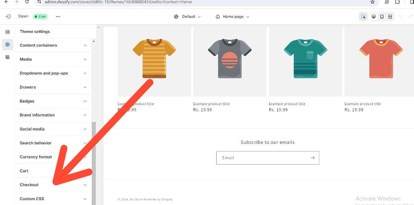
Task: Click the Live status badge
Action: click(x=40, y=16)
